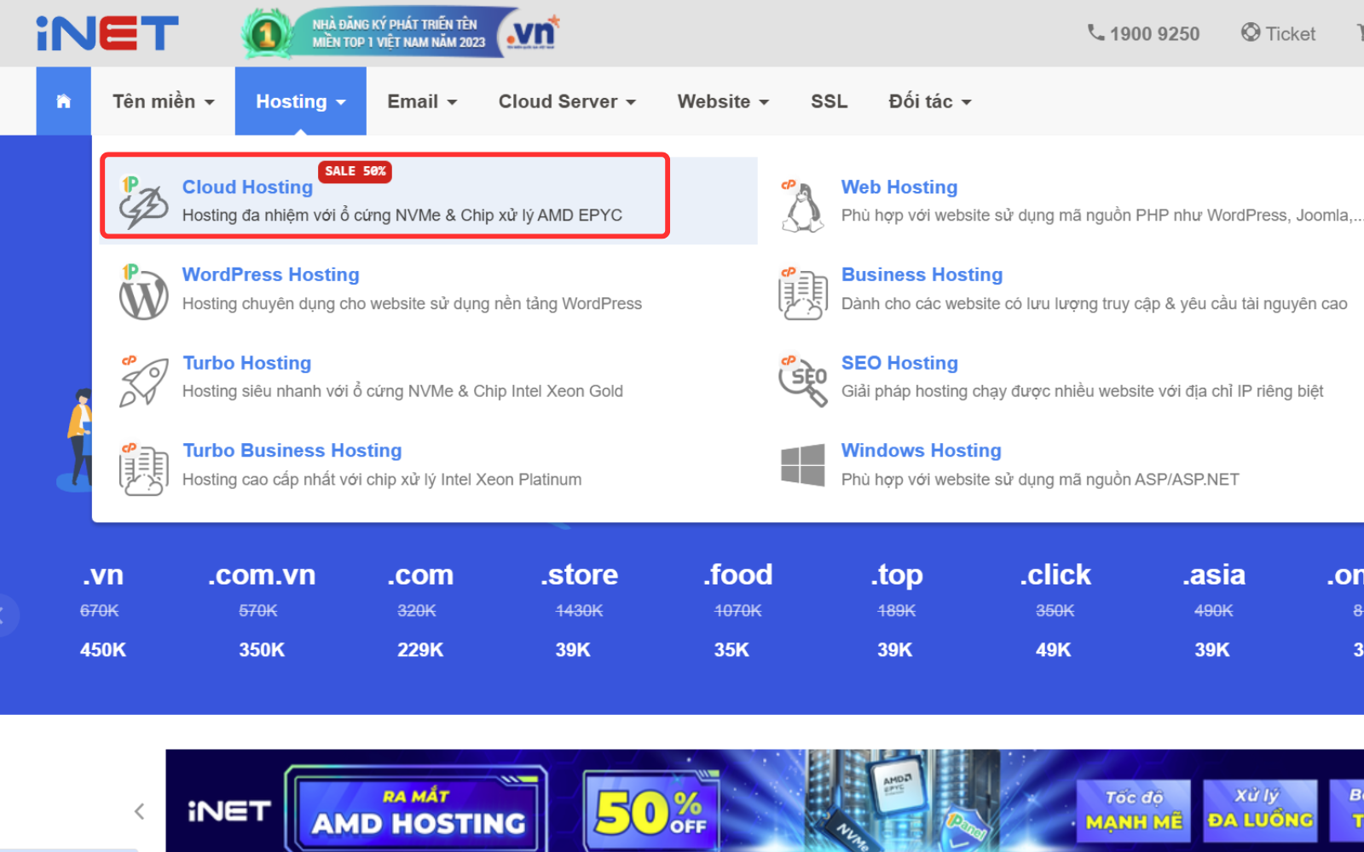
Task: Select the .asia domain offer
Action: pos(1213,611)
